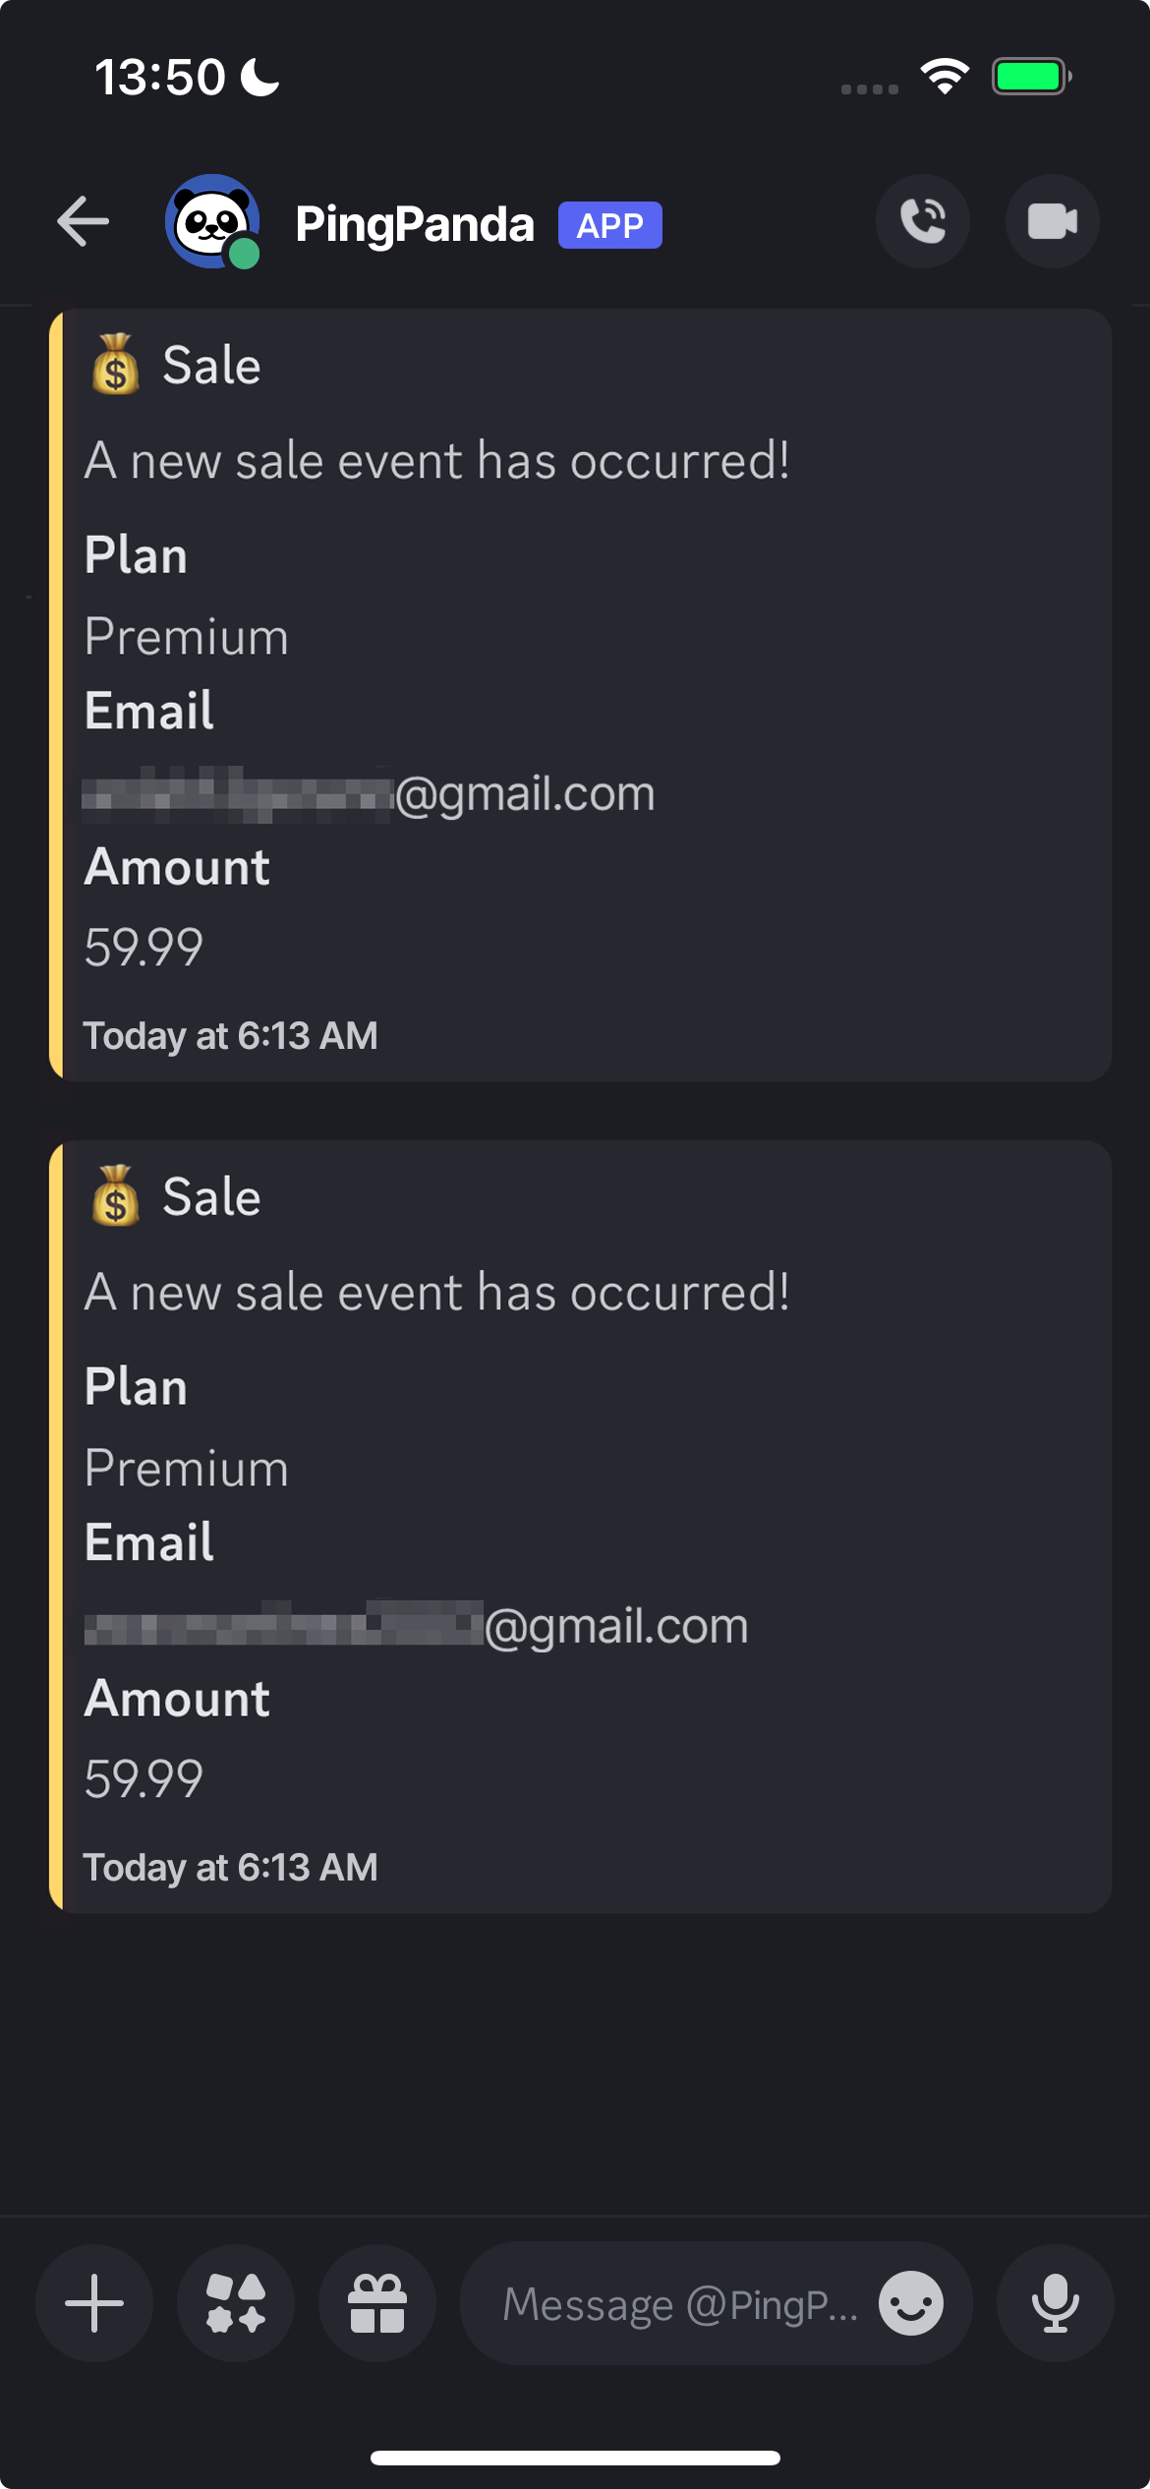Tap the second embed's 6:13 AM timestamp
Viewport: 1150px width, 2489px height.
pos(230,1867)
